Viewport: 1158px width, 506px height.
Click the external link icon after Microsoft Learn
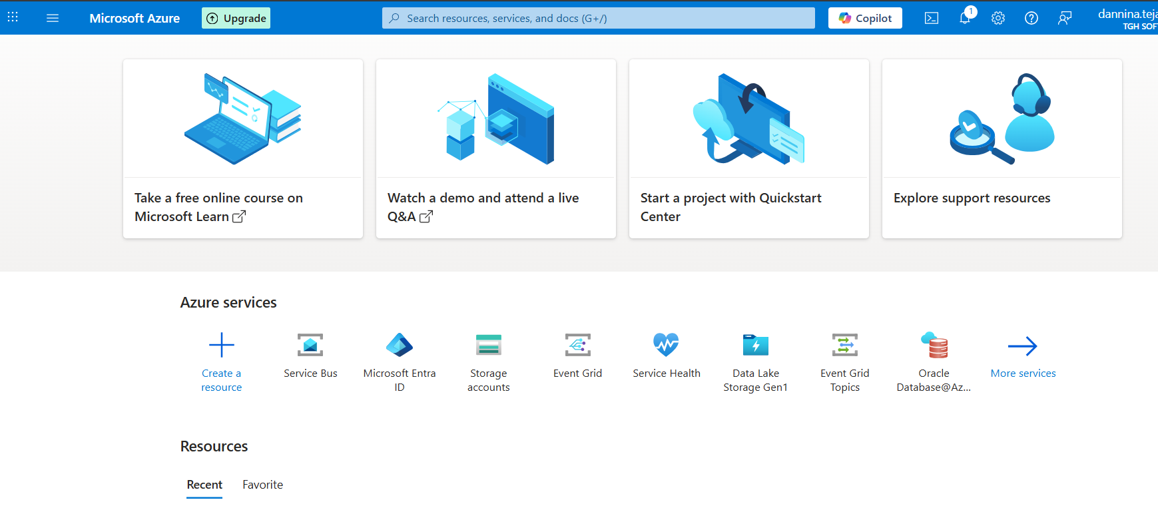(239, 216)
